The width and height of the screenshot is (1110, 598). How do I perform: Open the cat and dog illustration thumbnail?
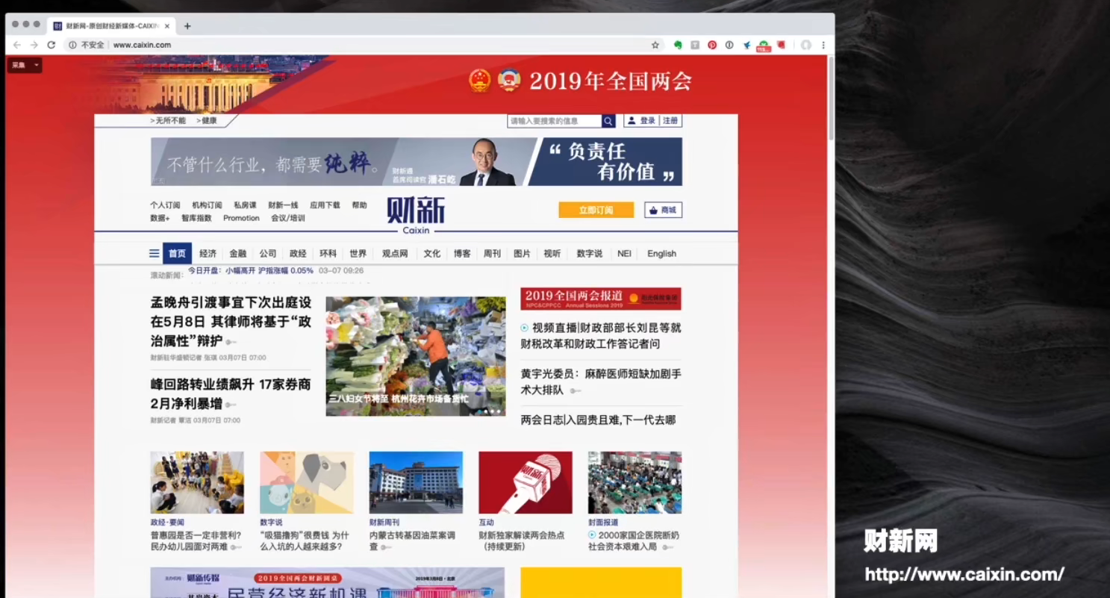coord(307,482)
